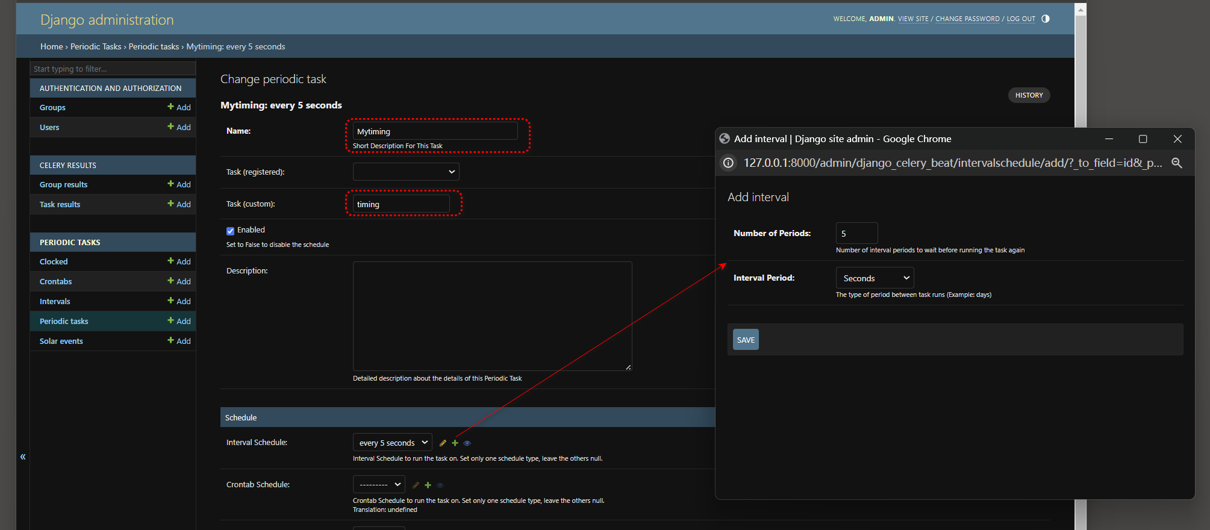The height and width of the screenshot is (530, 1210).
Task: Open Task results in the sidebar
Action: [60, 204]
